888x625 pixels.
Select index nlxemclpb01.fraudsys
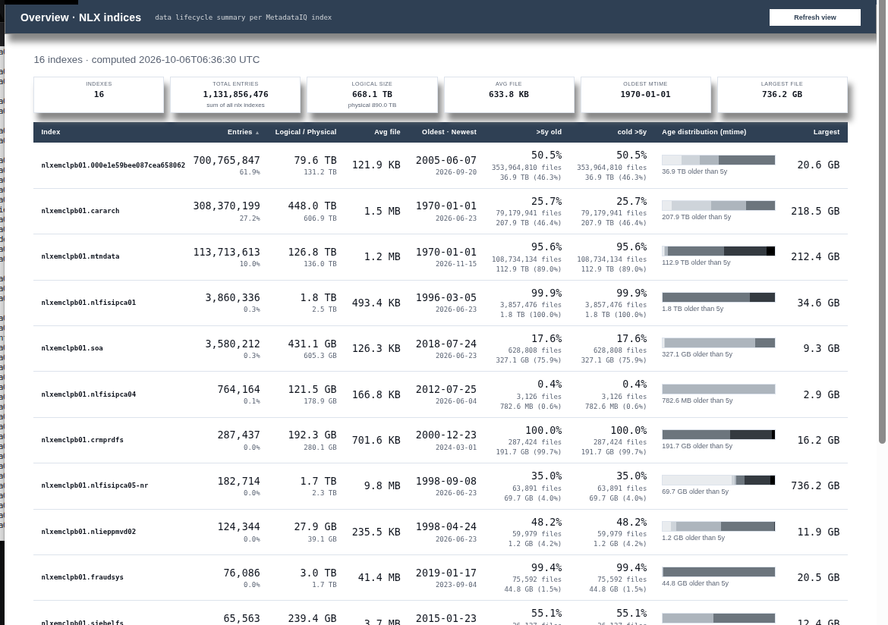click(x=82, y=577)
